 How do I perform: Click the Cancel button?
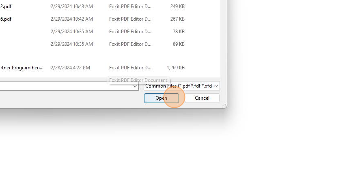pyautogui.click(x=202, y=98)
